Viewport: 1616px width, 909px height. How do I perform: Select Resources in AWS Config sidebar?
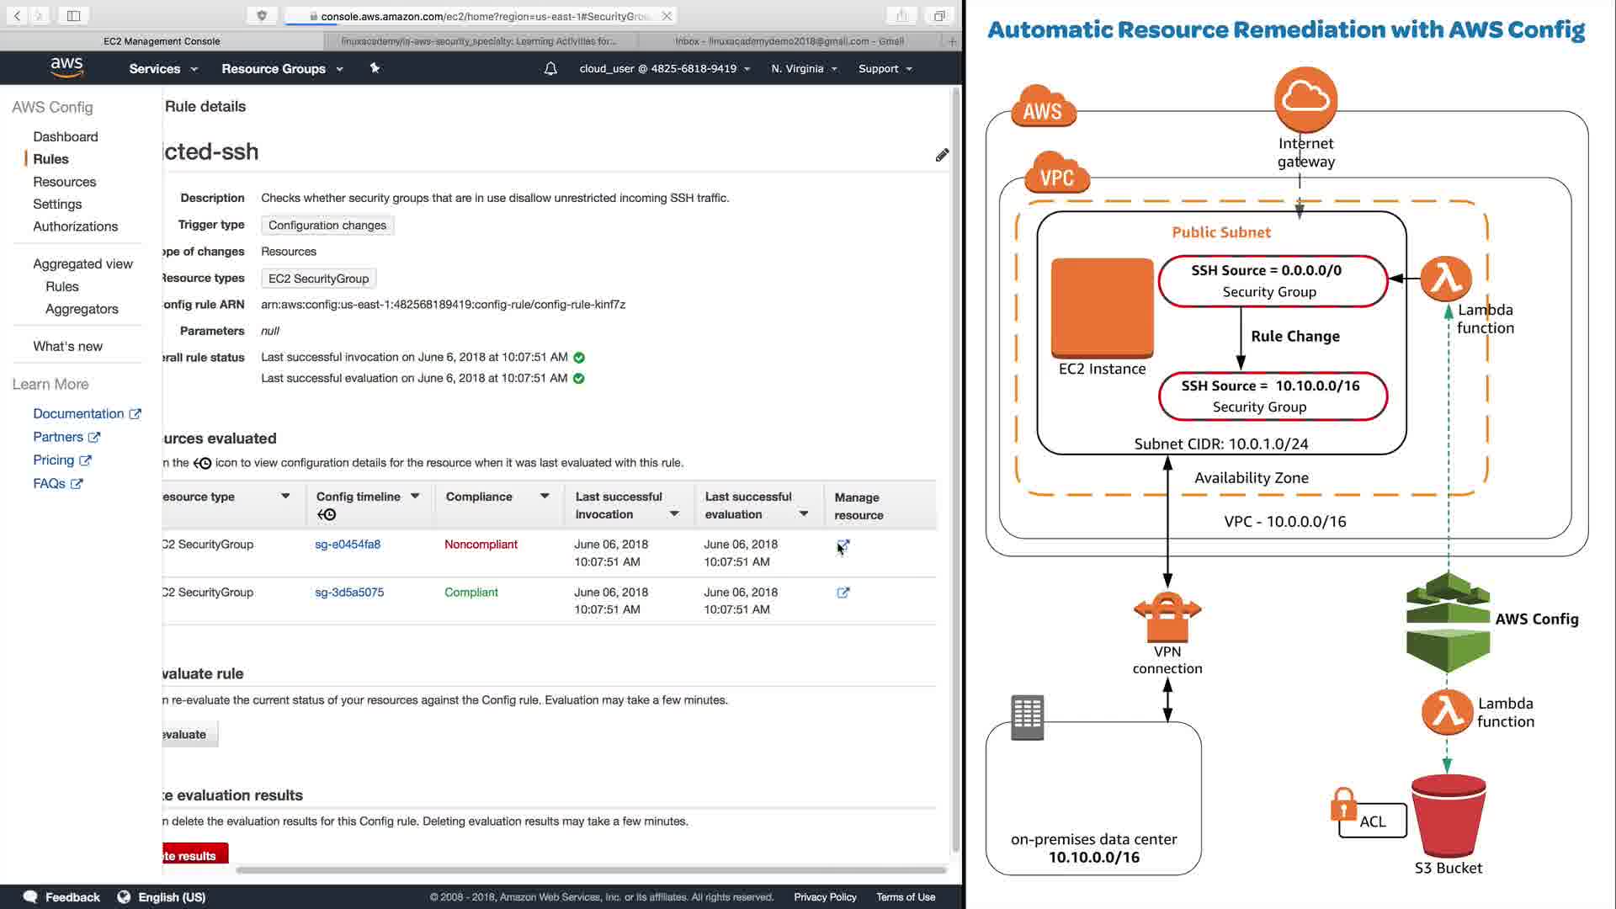[x=64, y=182]
